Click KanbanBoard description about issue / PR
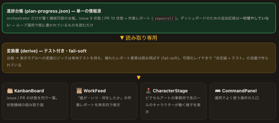Viewport: 279px width, 123px height. tap(32, 101)
